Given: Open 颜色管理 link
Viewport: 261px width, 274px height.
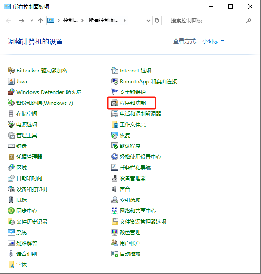Looking at the screenshot, I should click(130, 232).
